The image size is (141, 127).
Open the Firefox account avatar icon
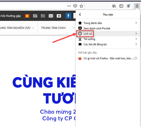click(128, 6)
